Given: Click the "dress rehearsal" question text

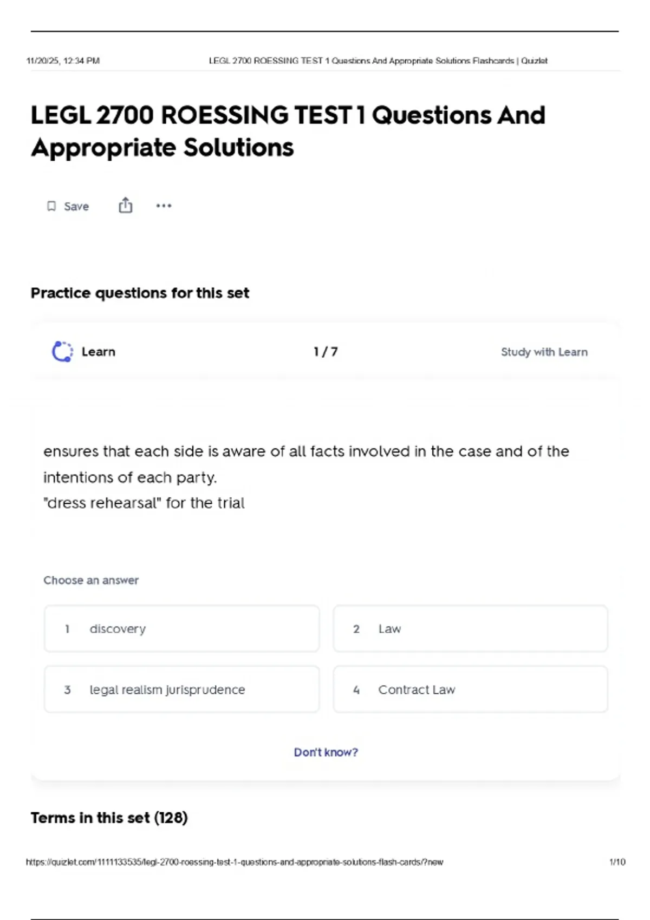Looking at the screenshot, I should [144, 503].
